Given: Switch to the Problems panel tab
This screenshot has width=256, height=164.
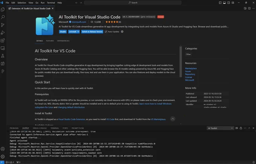Looking at the screenshot, I should click(14, 128).
